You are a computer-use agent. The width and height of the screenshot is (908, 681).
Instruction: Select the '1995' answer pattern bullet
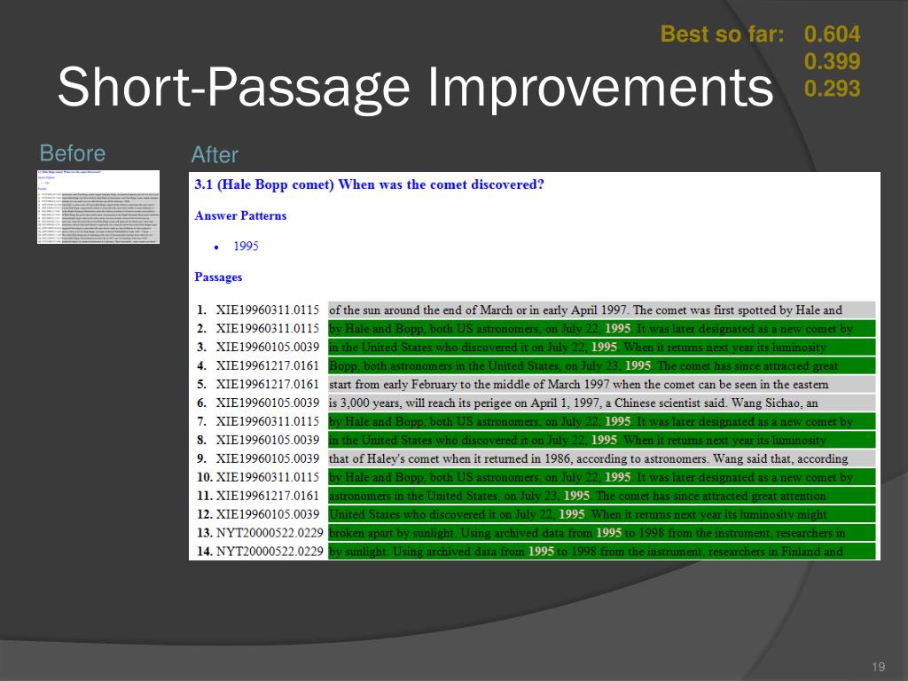click(x=246, y=247)
